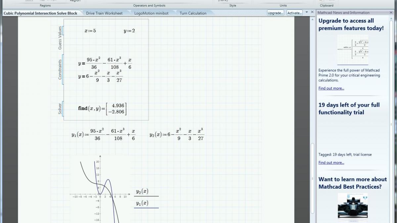Viewport: 397px width, 223px height.
Task: Select the y guess value definition
Action: click(x=129, y=31)
